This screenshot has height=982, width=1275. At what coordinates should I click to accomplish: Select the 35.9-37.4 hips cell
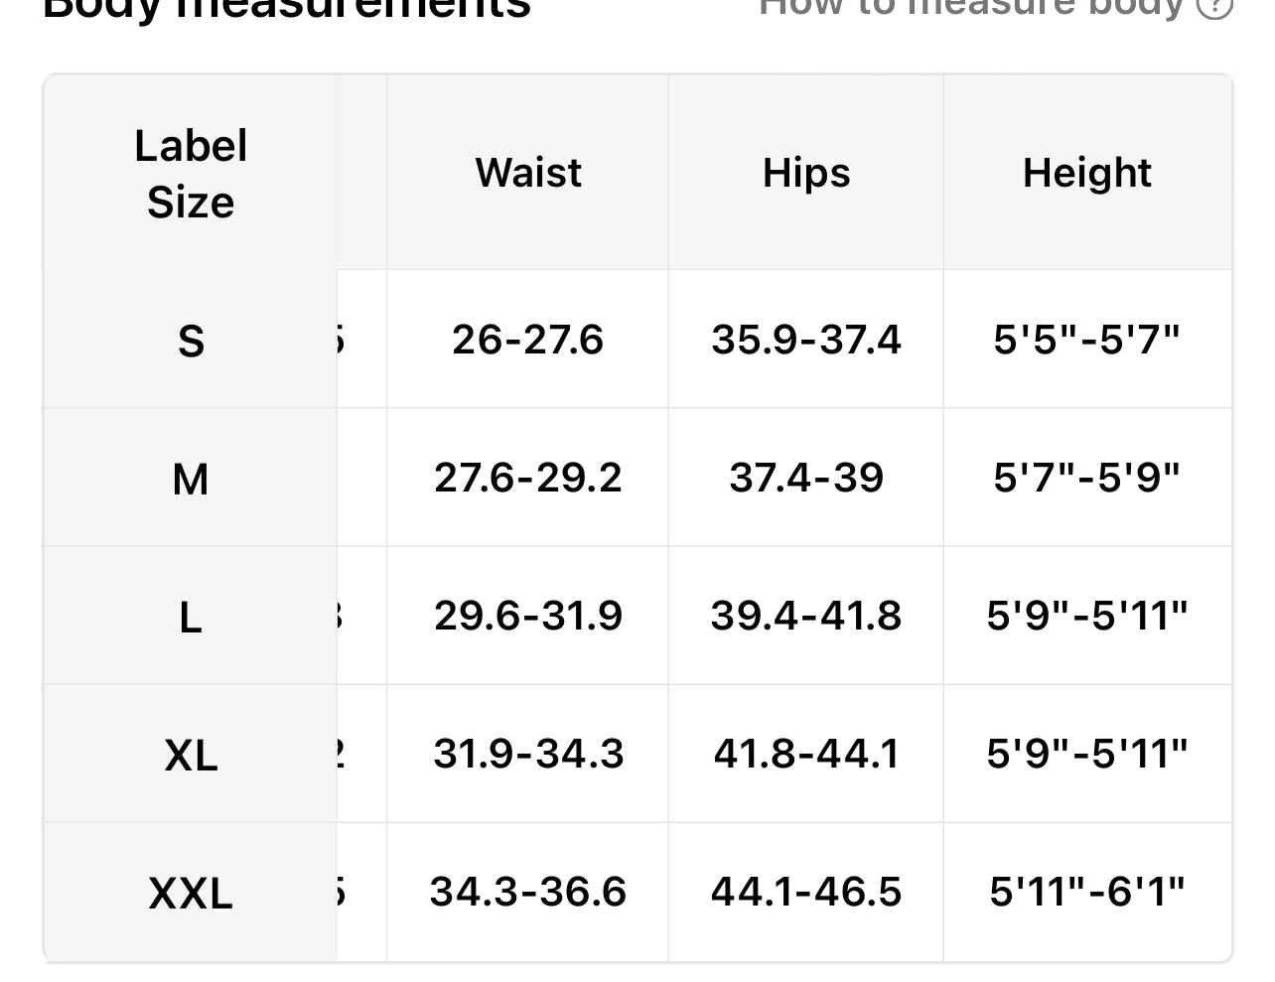coord(806,340)
